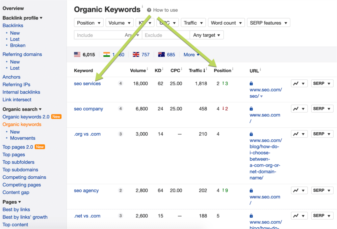Viewport: 337px width, 229px height.
Task: Open Referring domains in the sidebar
Action: coord(22,54)
